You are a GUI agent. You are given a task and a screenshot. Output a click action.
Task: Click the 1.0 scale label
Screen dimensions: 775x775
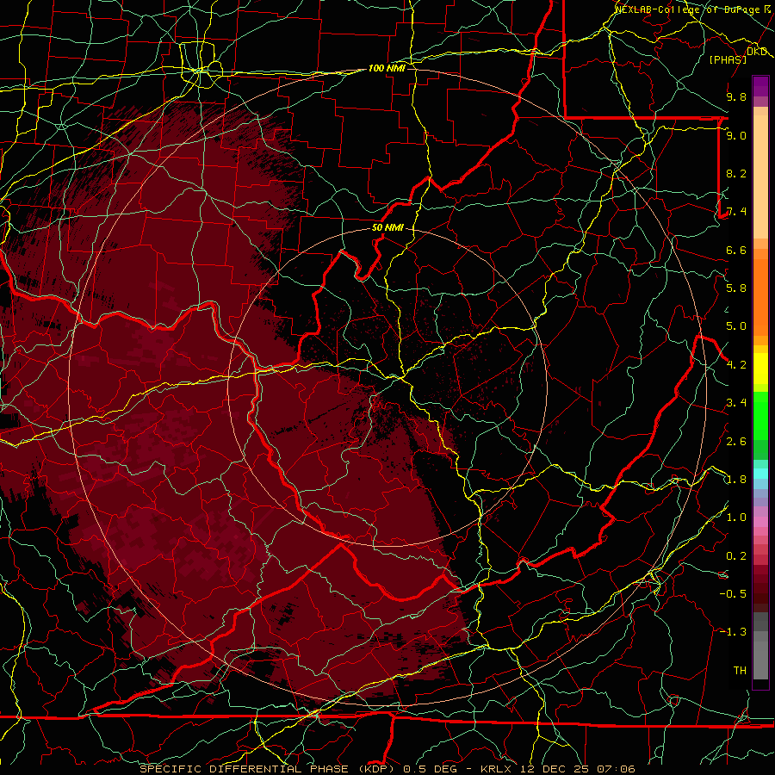(736, 518)
